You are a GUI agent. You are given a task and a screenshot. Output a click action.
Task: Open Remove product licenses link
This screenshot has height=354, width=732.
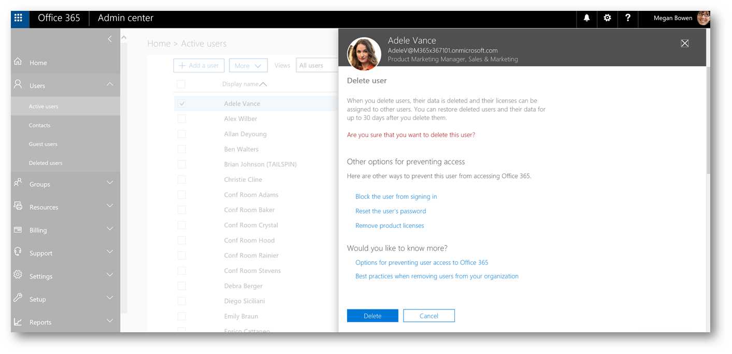point(390,226)
